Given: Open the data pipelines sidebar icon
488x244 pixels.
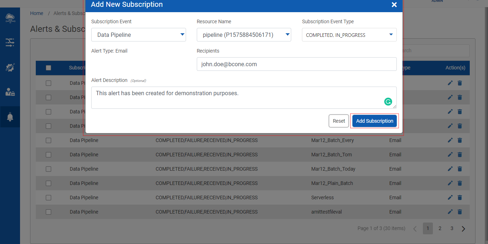Looking at the screenshot, I should [10, 43].
